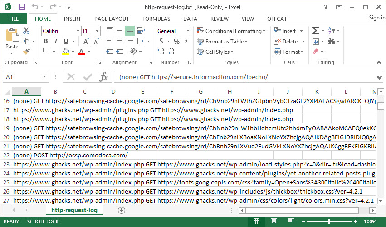Viewport: 386px width, 227px height.
Task: Open Fill down options
Action: [x=316, y=41]
